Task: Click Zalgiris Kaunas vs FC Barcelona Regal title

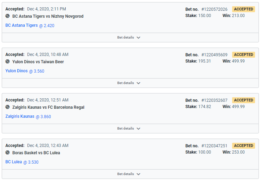Action: click(48, 107)
